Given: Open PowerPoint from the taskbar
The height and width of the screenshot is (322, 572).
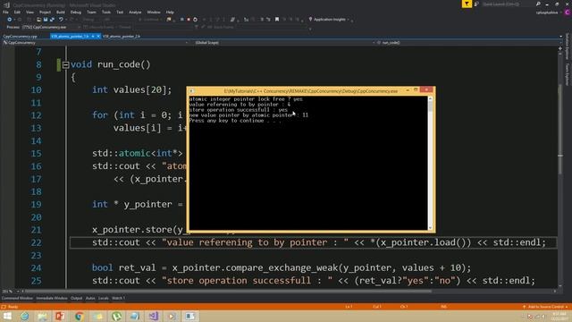Looking at the screenshot, I should click(x=61, y=316).
